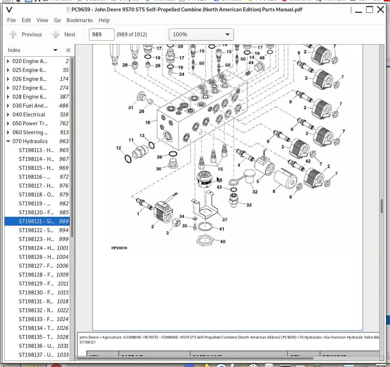Expand the 040 Electrical section
This screenshot has height=367, width=390.
(8, 115)
